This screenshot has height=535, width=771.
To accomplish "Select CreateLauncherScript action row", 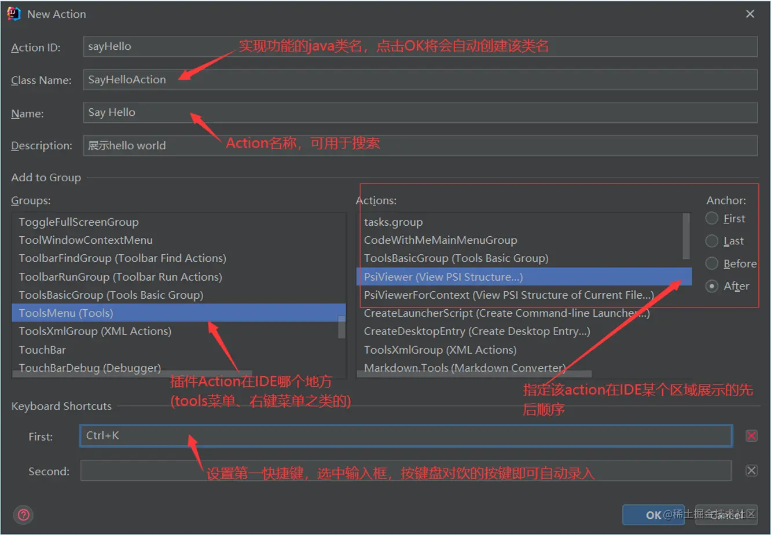I will [x=524, y=313].
